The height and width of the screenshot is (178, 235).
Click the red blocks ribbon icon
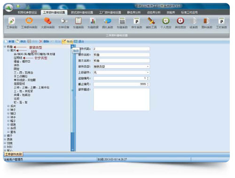47,21
